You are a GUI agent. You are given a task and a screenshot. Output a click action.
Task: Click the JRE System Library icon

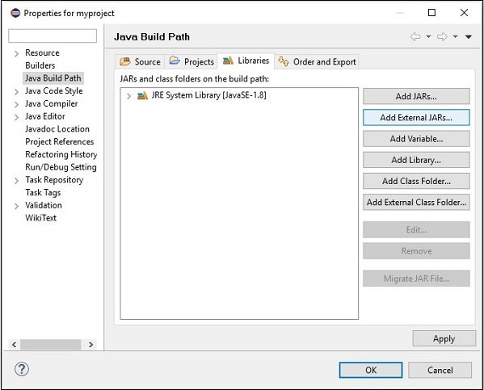(x=142, y=95)
